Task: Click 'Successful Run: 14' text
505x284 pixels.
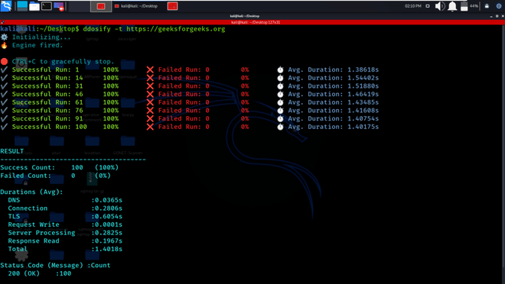Action: (47, 78)
